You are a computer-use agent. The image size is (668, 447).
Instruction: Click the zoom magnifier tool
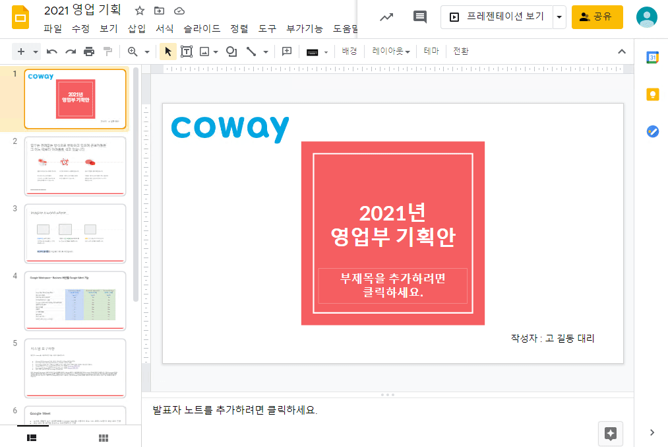(x=133, y=52)
